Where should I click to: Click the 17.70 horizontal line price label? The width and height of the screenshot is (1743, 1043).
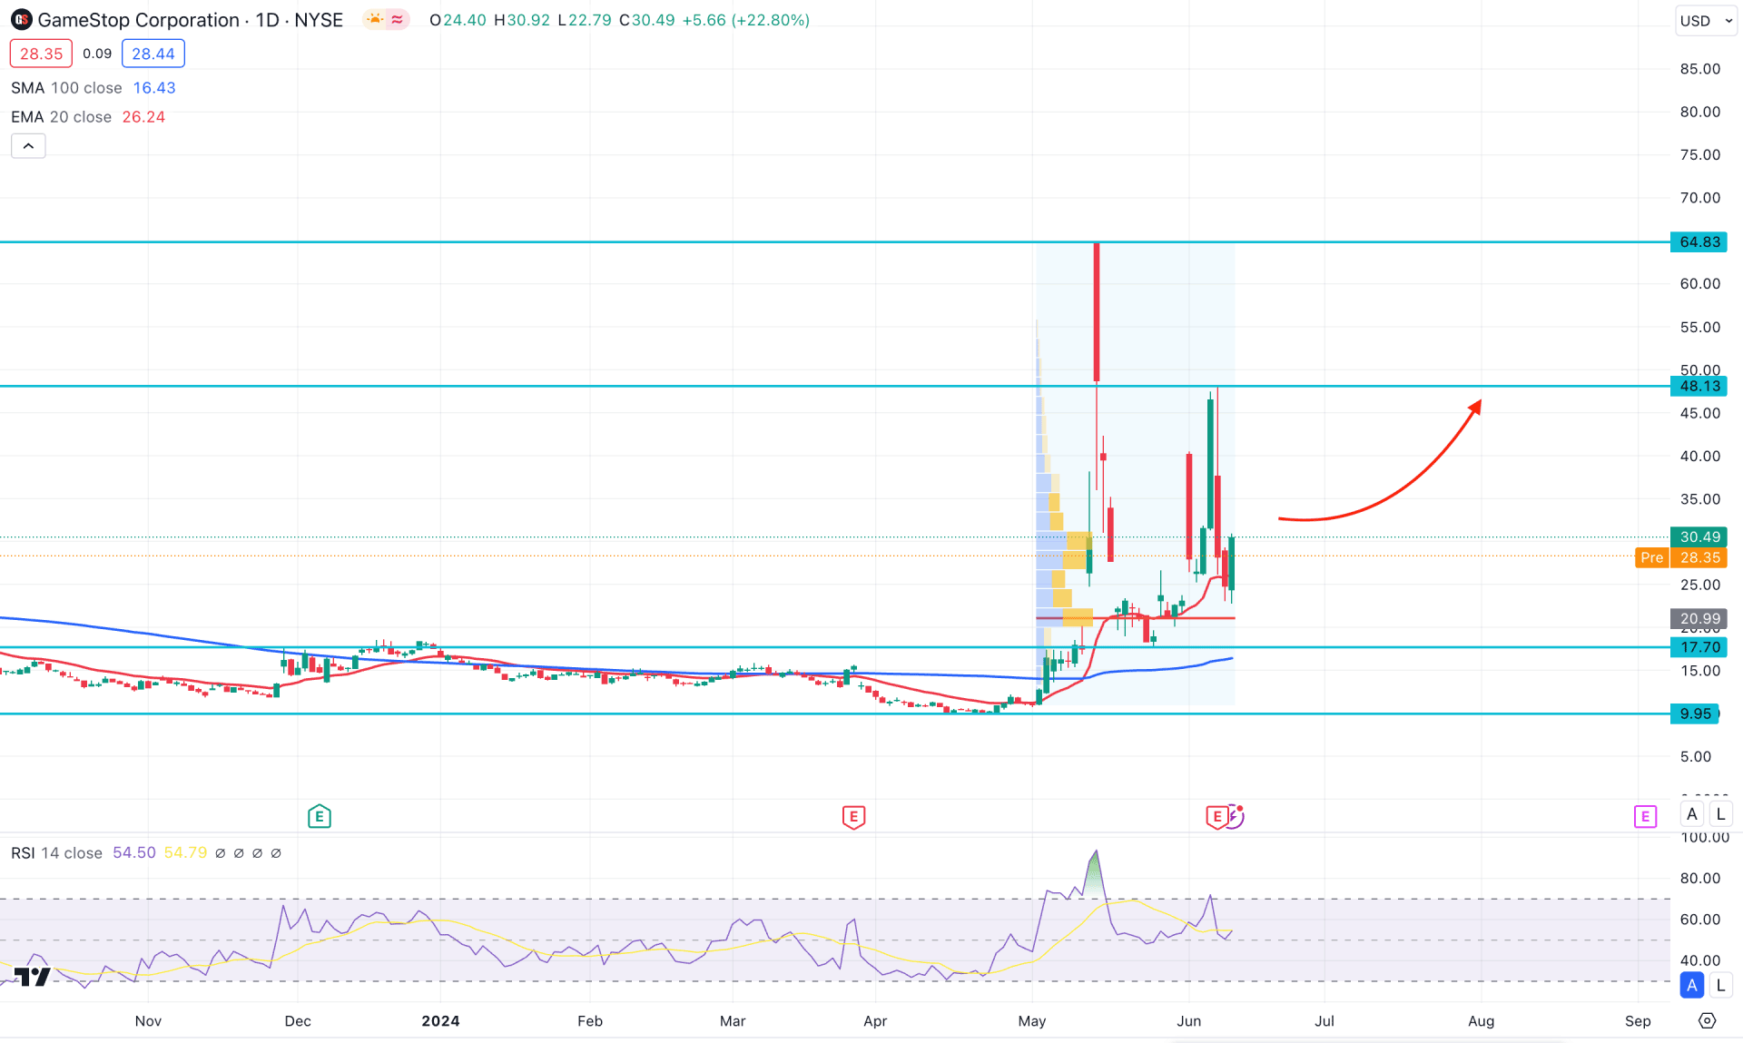pos(1699,648)
